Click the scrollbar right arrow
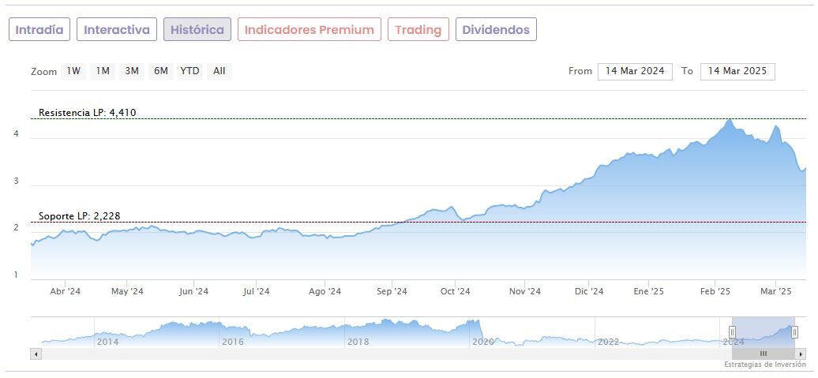Viewport: 818px width, 378px height. coord(801,354)
